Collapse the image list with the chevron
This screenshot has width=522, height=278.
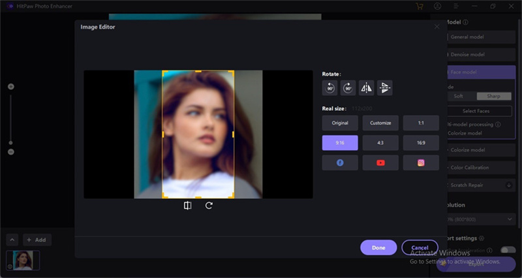(x=12, y=239)
